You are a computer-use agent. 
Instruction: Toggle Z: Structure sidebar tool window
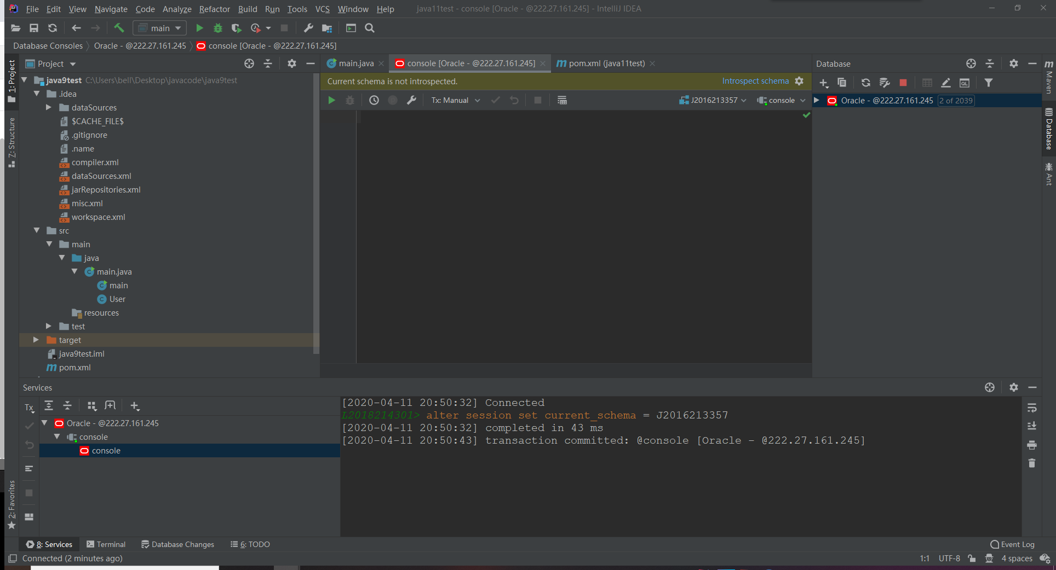point(12,142)
